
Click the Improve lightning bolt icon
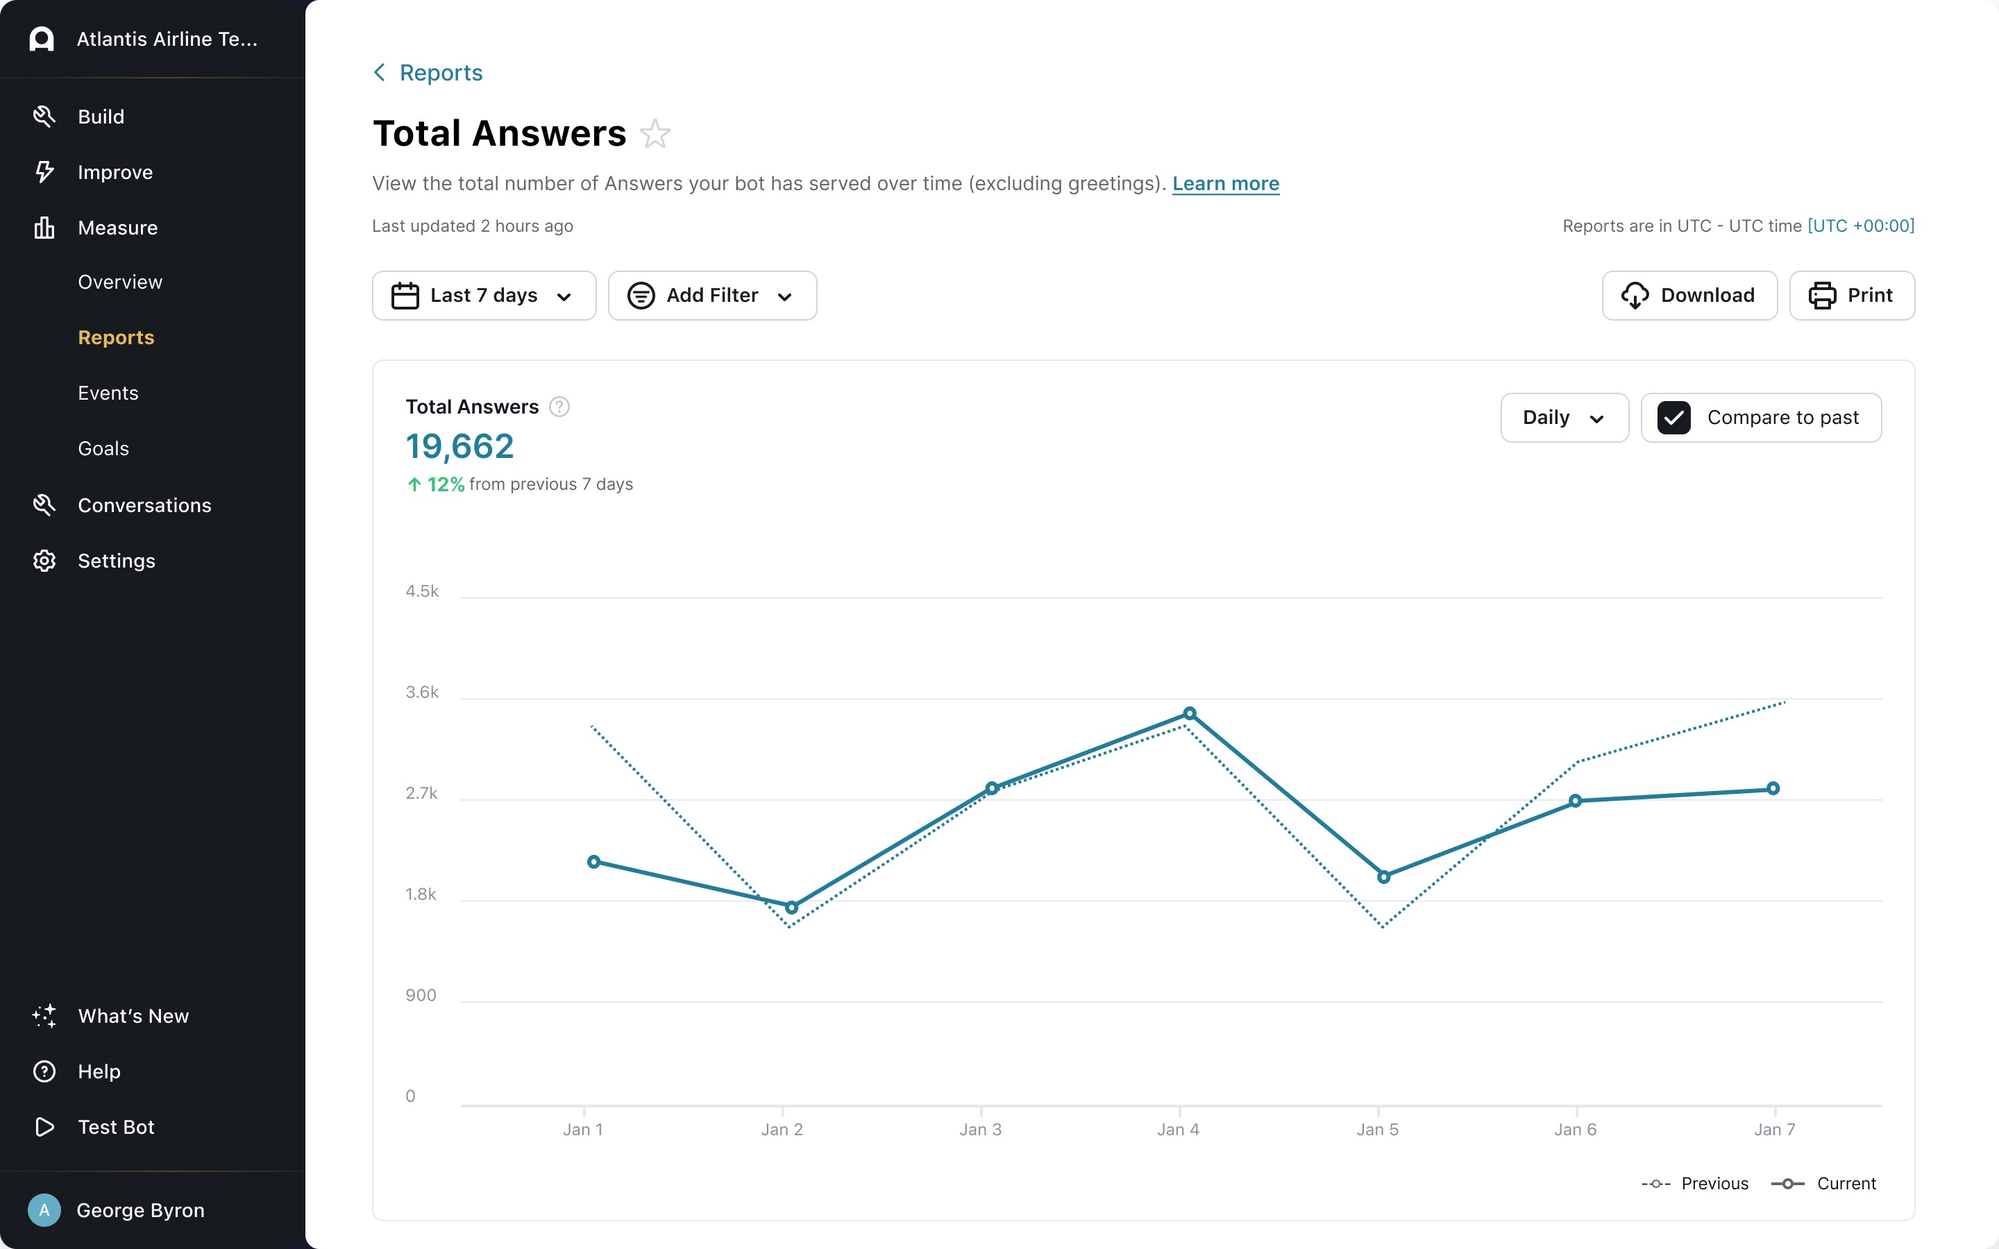pos(44,172)
